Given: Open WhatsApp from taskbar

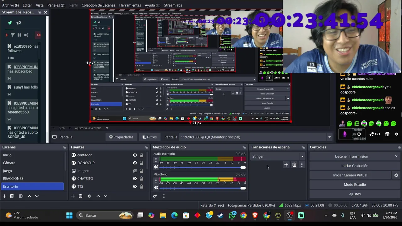Looking at the screenshot, I should [x=232, y=215].
